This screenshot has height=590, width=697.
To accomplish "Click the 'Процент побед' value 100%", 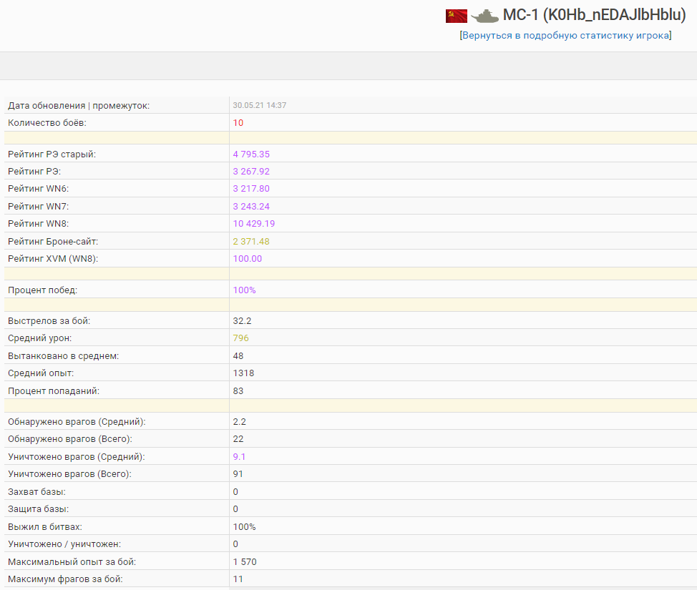I will point(244,290).
